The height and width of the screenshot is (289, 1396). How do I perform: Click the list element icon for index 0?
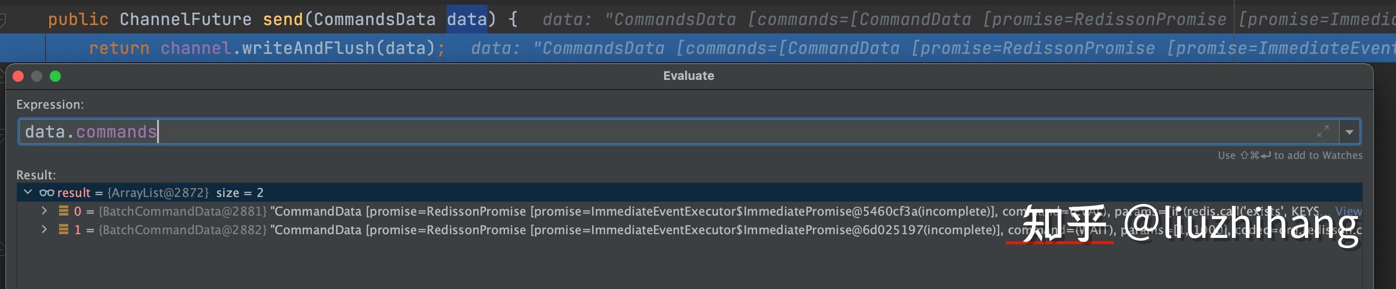point(63,211)
